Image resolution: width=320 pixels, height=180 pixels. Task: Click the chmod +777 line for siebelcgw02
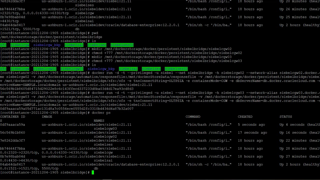tap(167, 53)
